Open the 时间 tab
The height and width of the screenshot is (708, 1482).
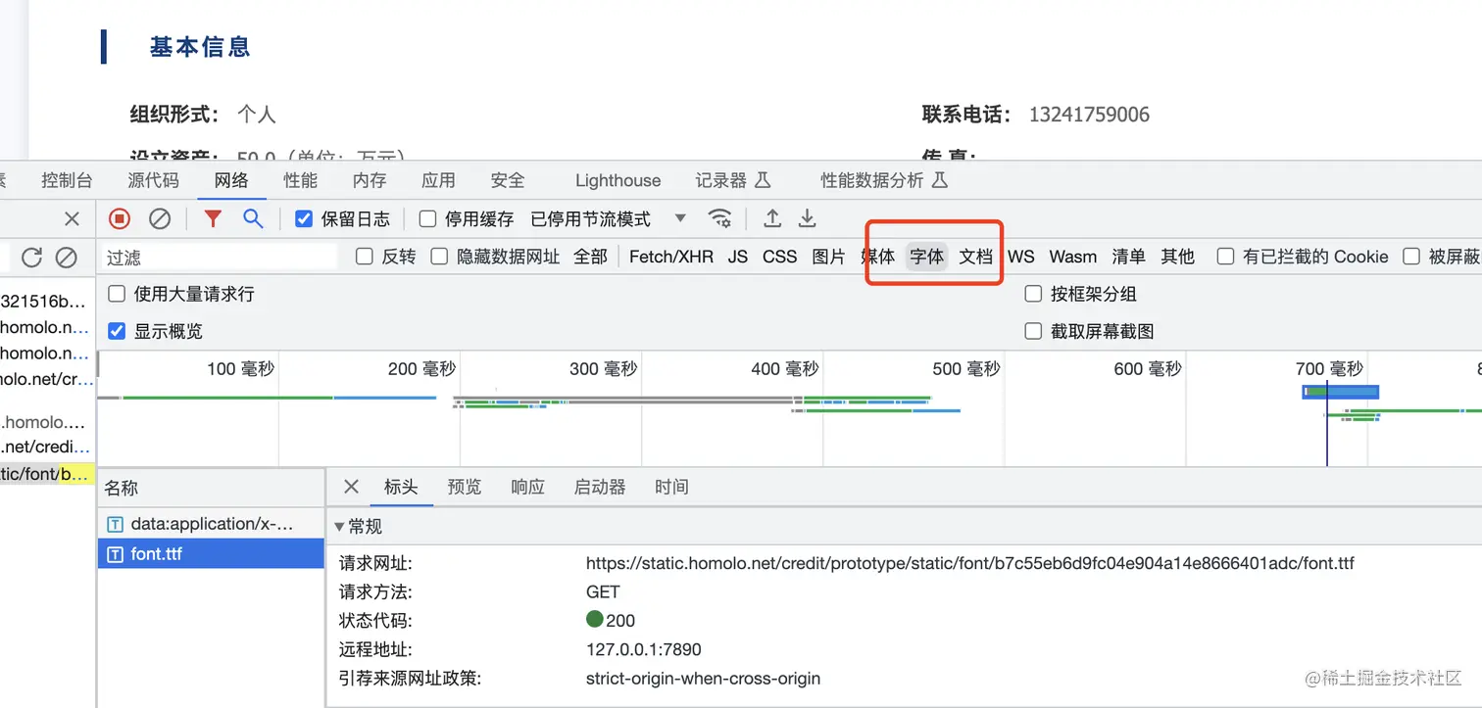coord(671,487)
